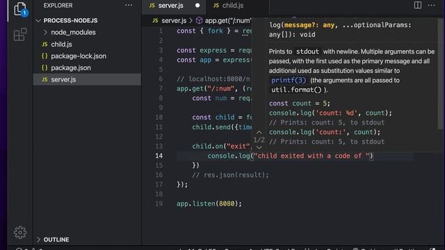
Task: Click the braces icon beside package.json
Action: tap(44, 68)
